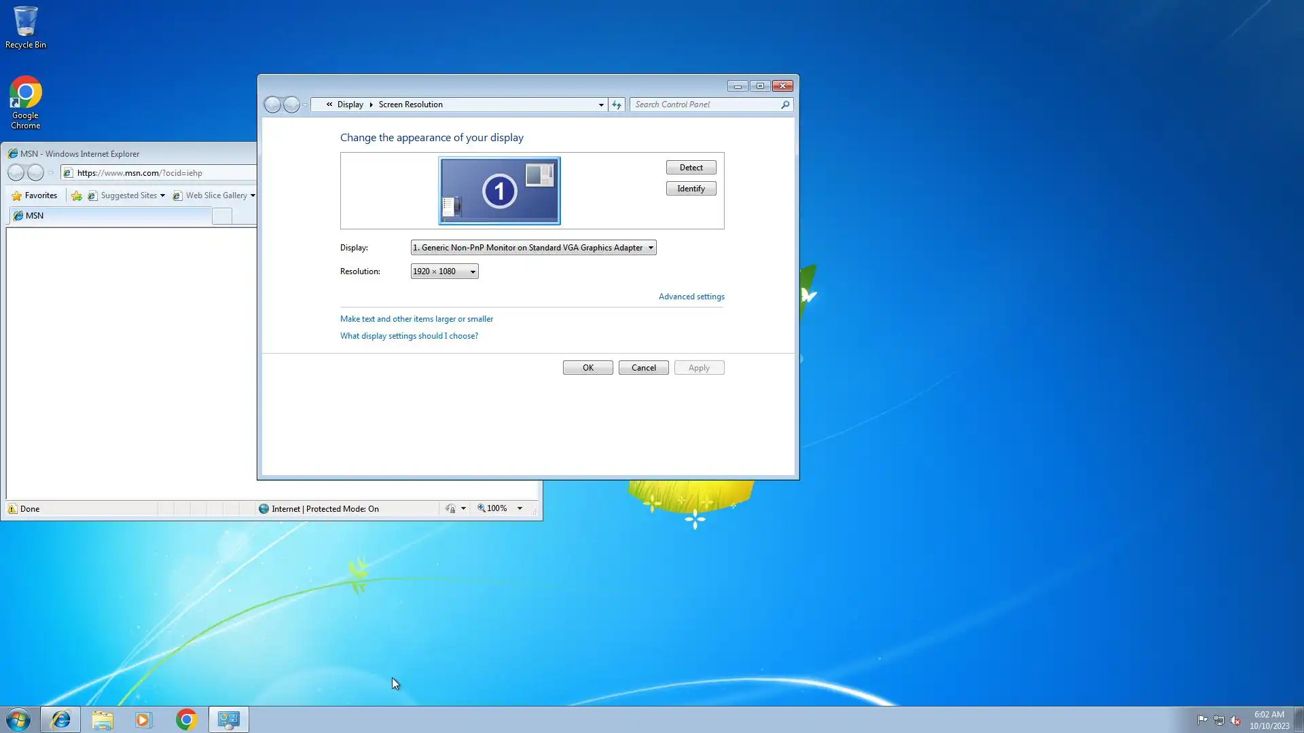Click the back arrow in Screen Resolution window
Screen dimensions: 1304x733
(272, 105)
